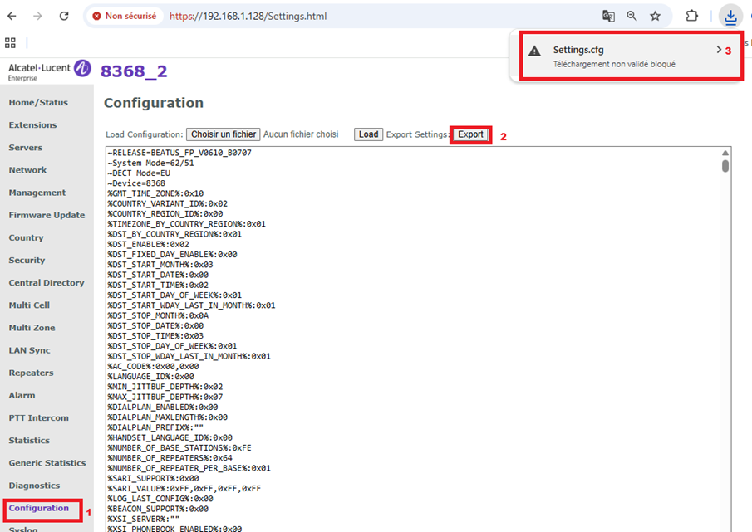
Task: Click 'Choisir un fichier' file chooser button
Action: 223,134
